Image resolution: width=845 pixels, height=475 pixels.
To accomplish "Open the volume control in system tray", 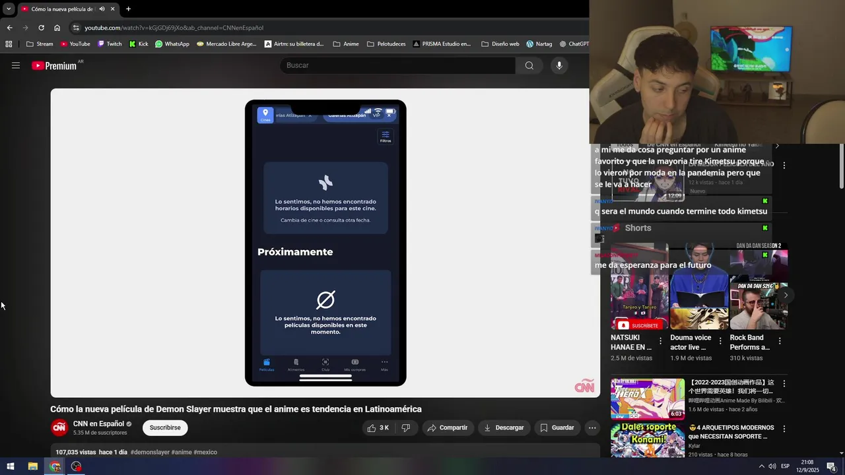I will [772, 466].
